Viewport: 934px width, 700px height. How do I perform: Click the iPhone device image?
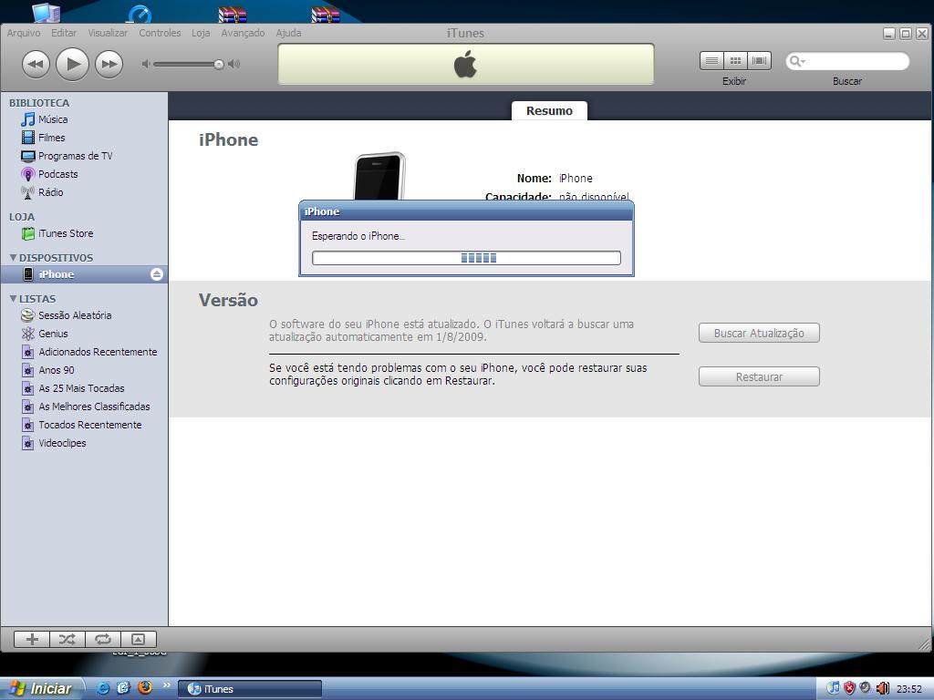click(379, 176)
